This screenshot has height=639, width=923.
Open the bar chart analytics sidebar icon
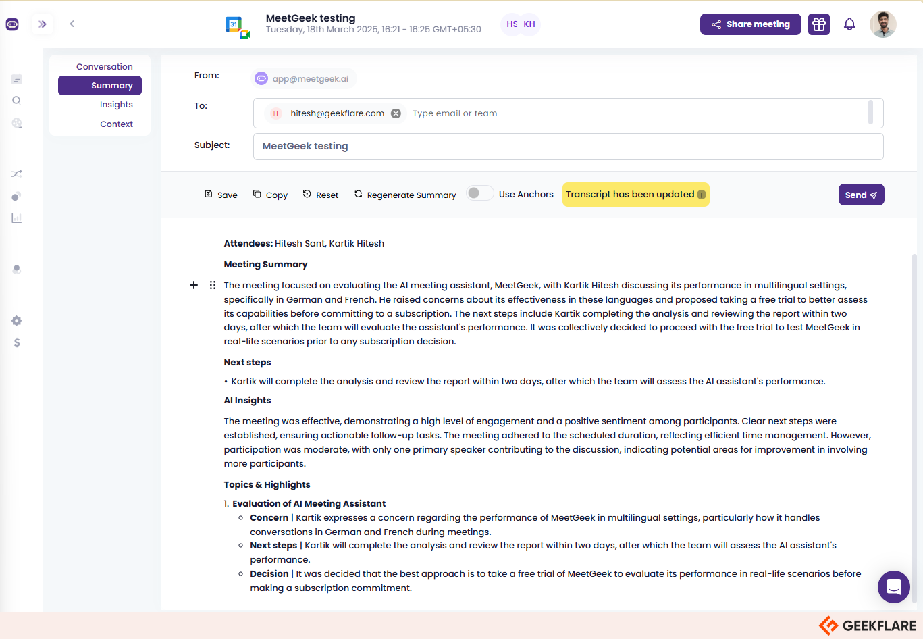(x=17, y=218)
